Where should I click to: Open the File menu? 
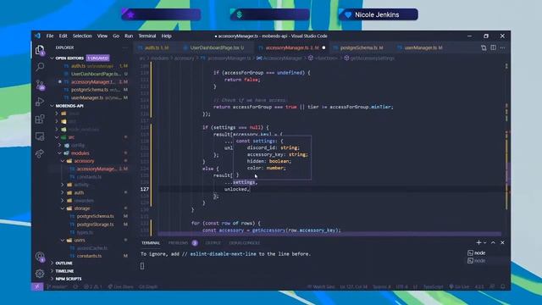tap(50, 36)
